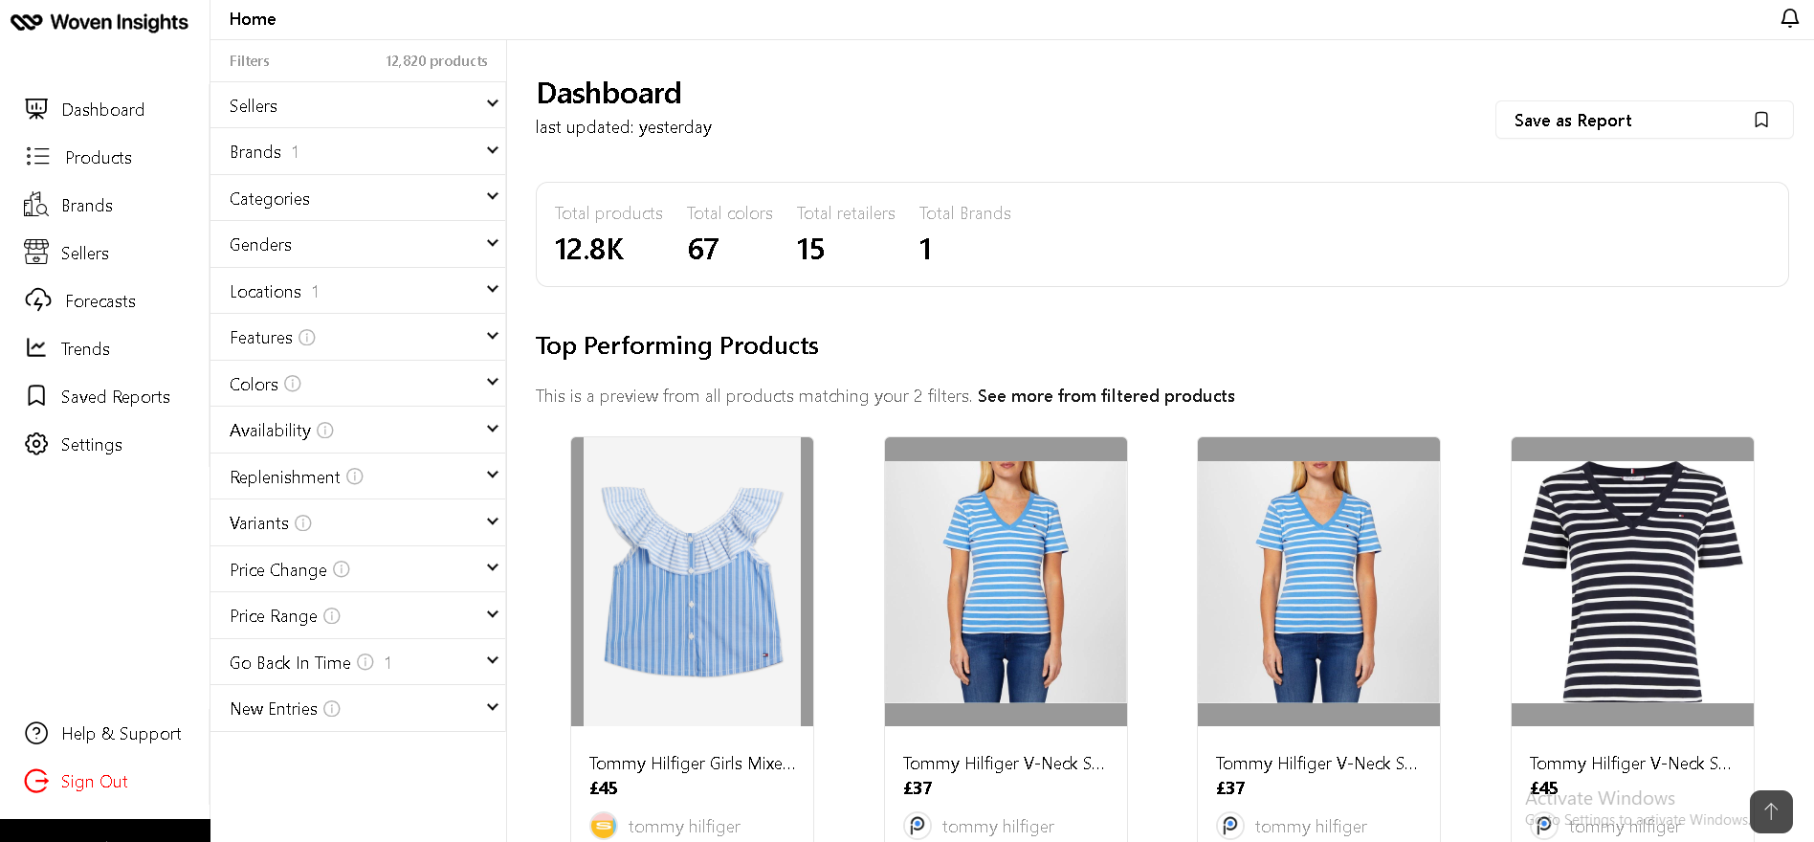
Task: Open Saved Reports in sidebar
Action: coord(116,396)
